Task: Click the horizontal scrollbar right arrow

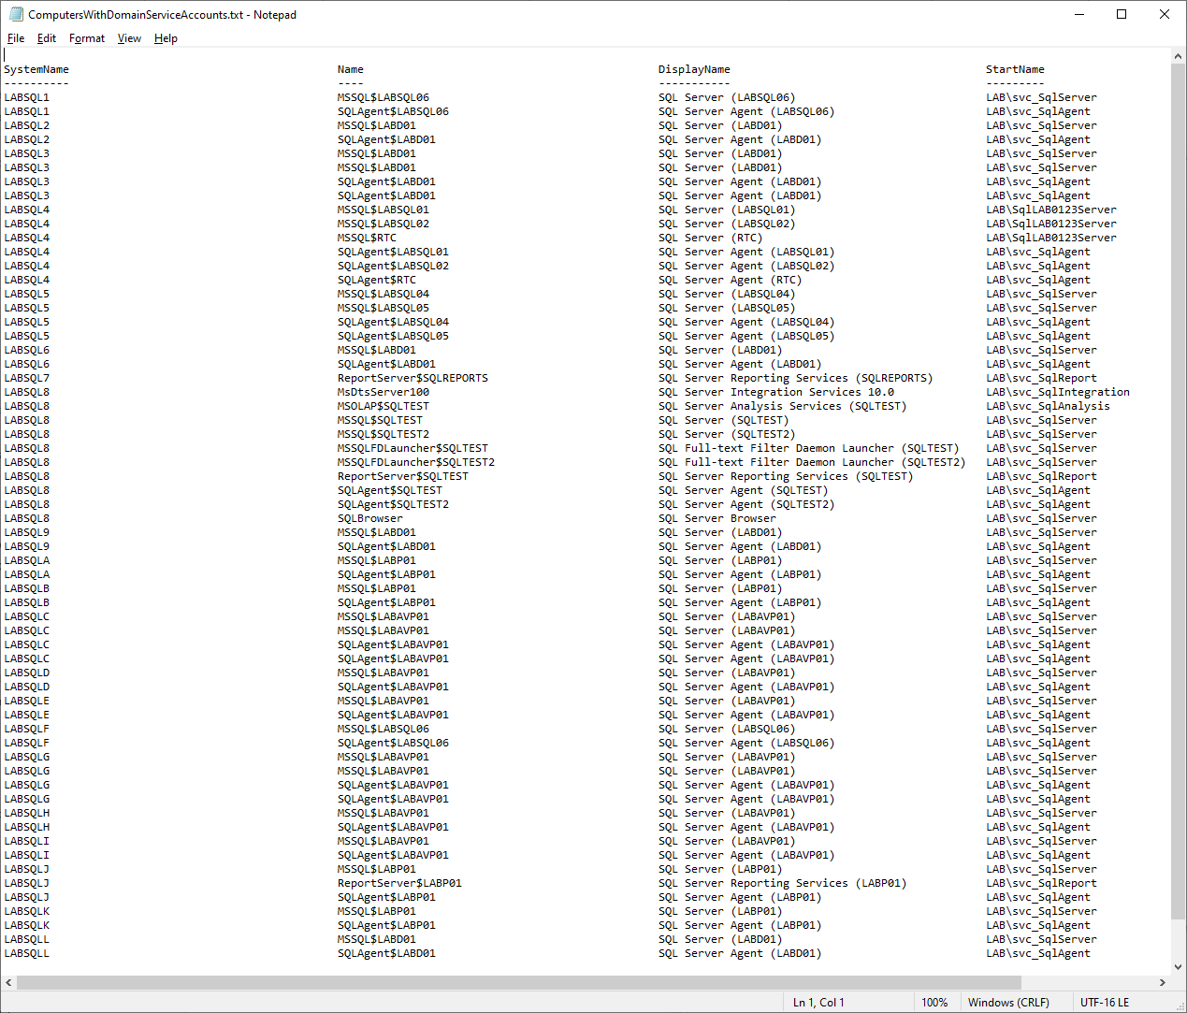Action: (x=1163, y=982)
